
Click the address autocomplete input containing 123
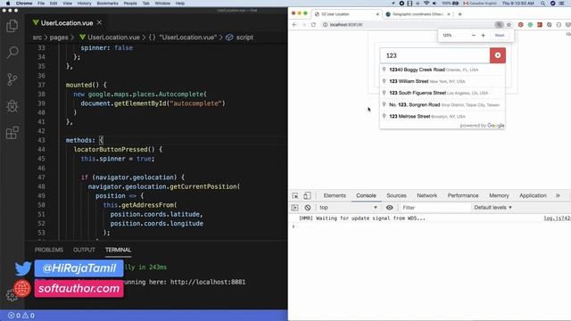click(x=434, y=55)
